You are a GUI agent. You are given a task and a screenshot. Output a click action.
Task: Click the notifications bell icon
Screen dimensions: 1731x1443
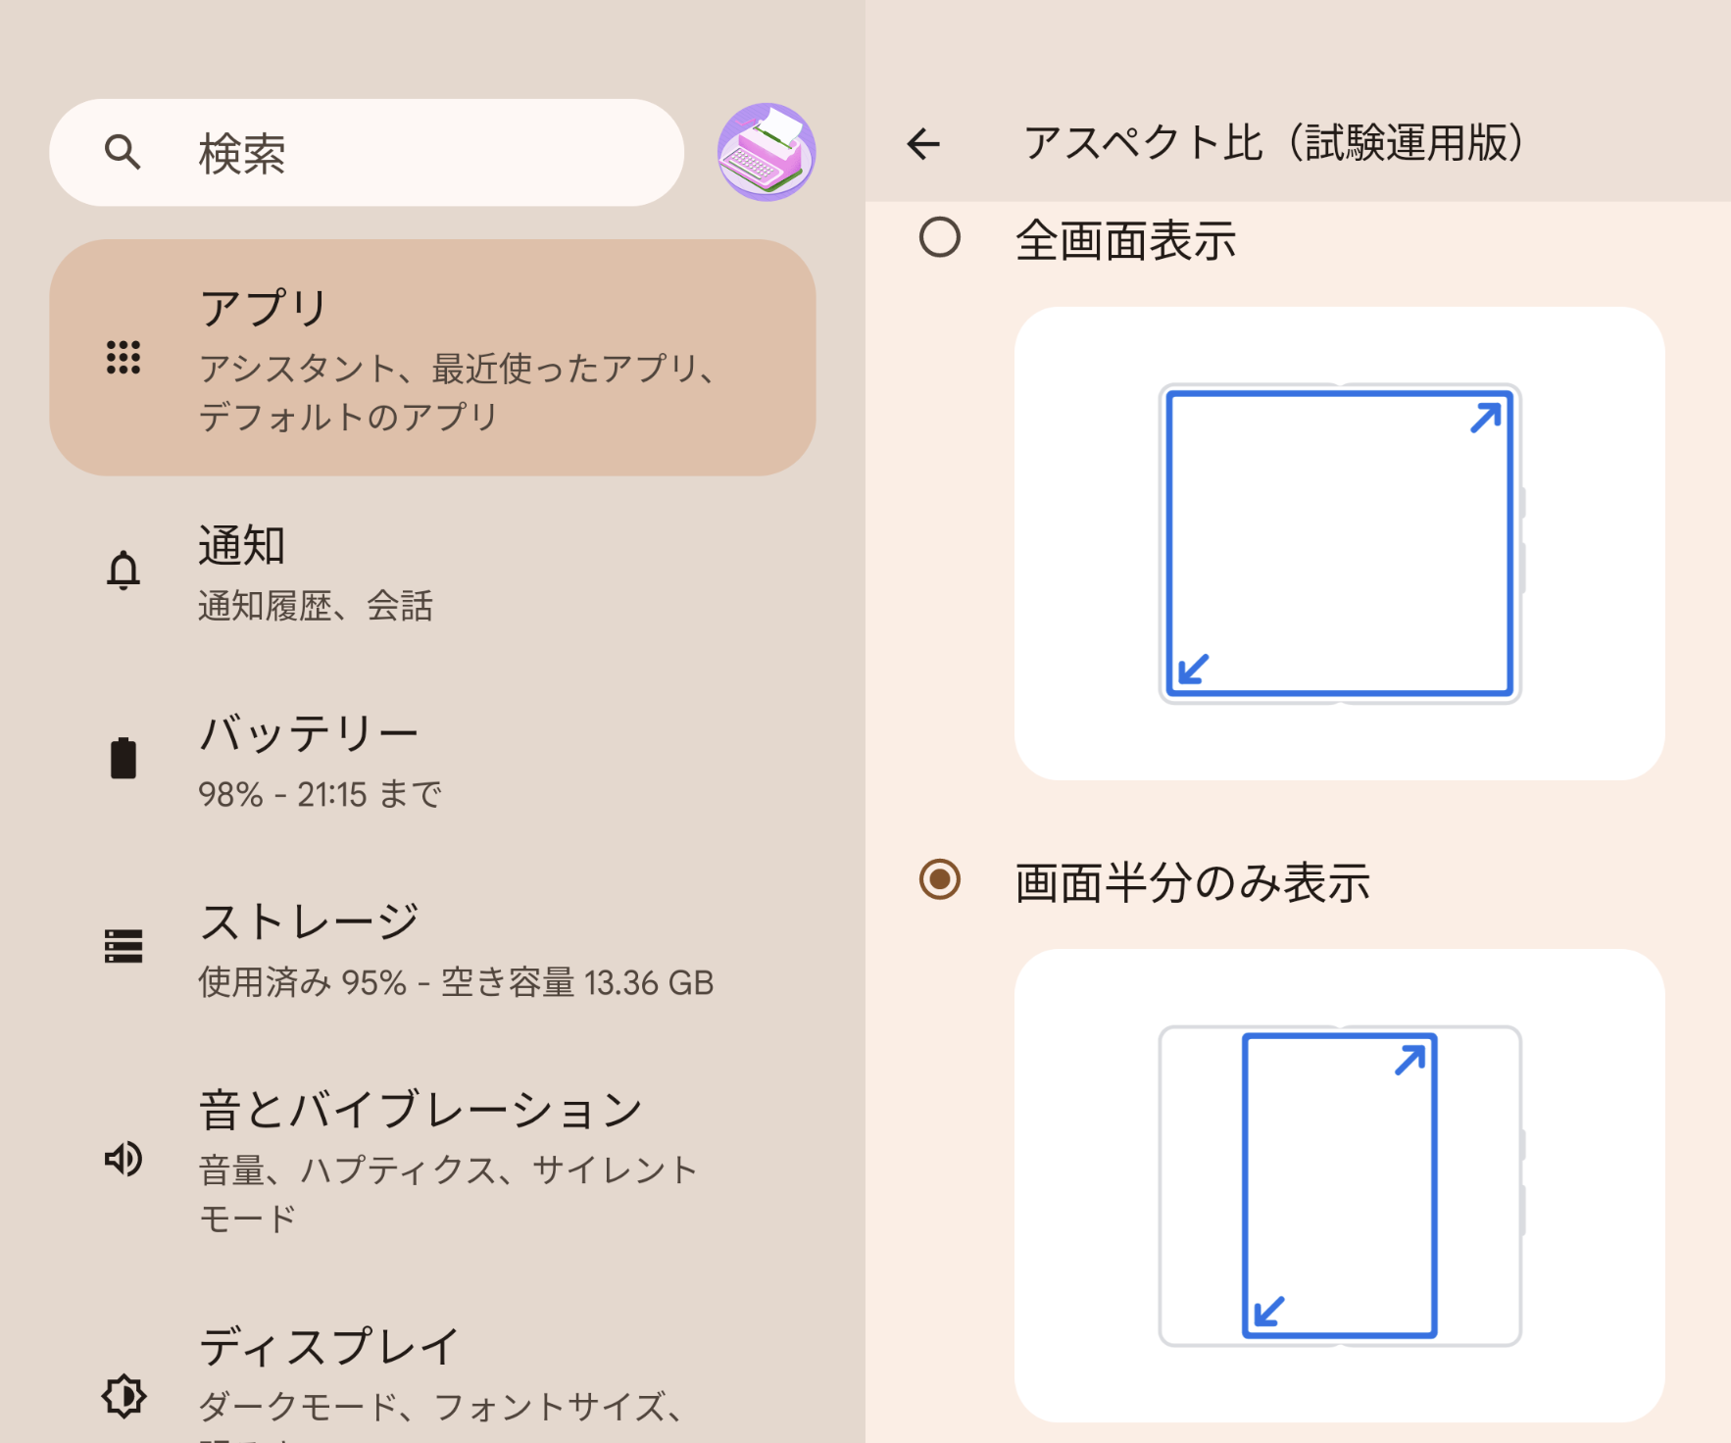pyautogui.click(x=123, y=567)
